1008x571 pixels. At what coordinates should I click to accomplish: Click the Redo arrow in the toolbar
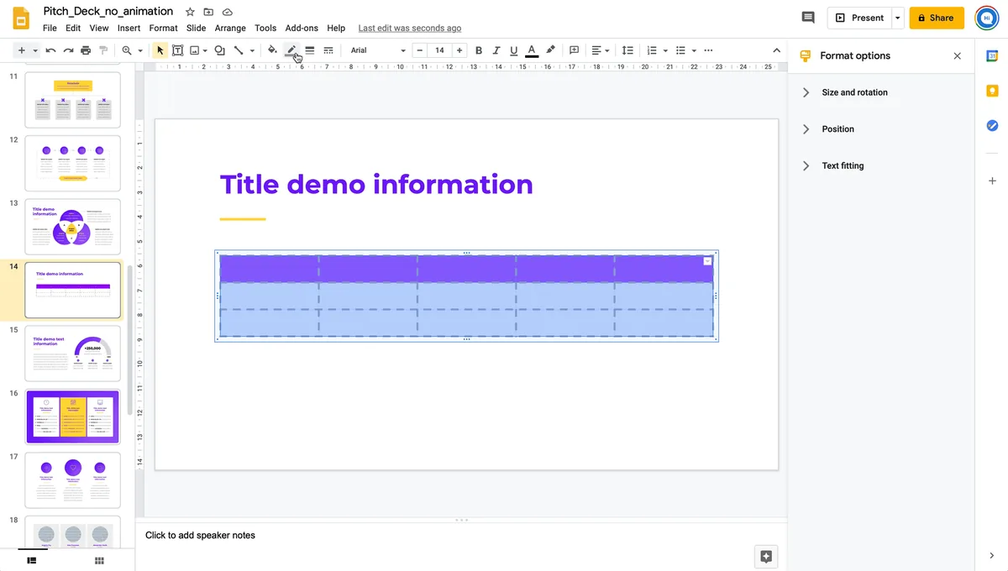point(68,50)
